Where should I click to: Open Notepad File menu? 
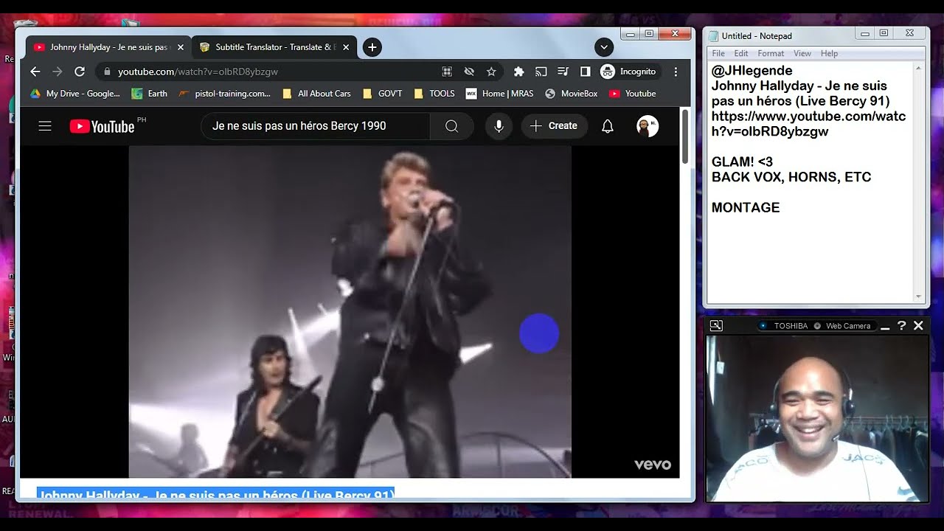[718, 53]
